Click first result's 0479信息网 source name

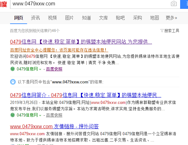tap(27, 69)
